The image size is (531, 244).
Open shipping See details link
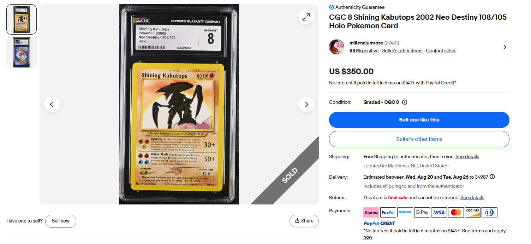[x=467, y=156]
